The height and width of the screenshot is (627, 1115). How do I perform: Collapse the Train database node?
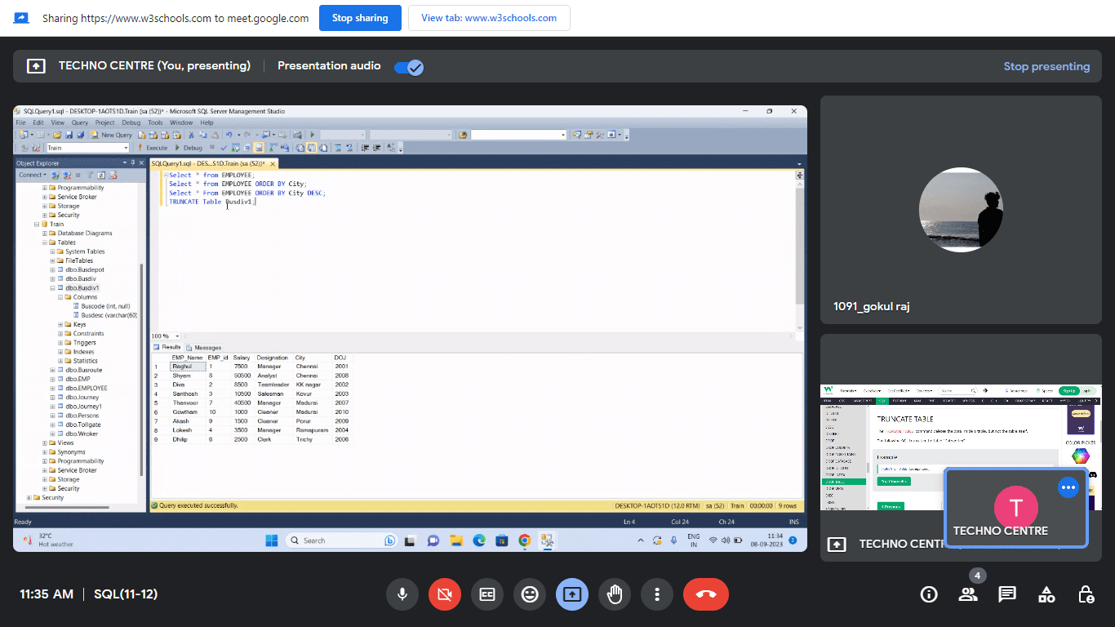coord(36,224)
